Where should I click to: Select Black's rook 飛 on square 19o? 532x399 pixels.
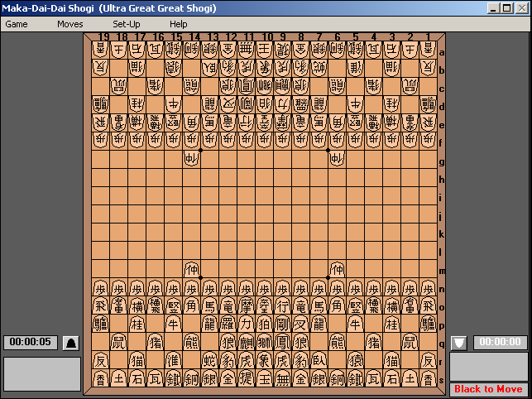coord(101,306)
